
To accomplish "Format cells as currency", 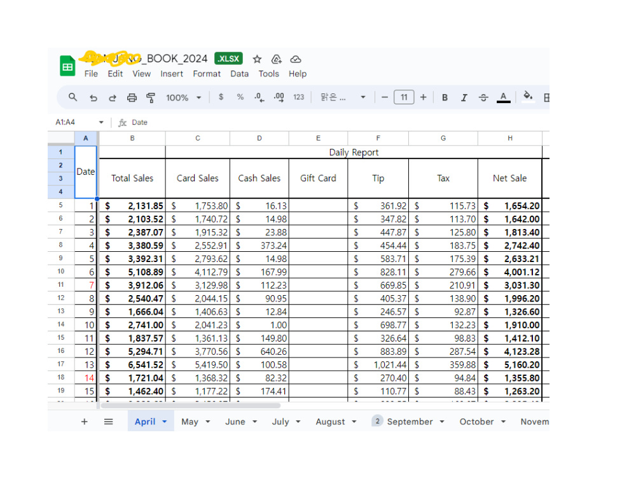I will [221, 97].
